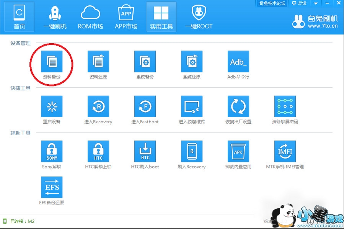Click the 反馈 feedback button

click(299, 3)
